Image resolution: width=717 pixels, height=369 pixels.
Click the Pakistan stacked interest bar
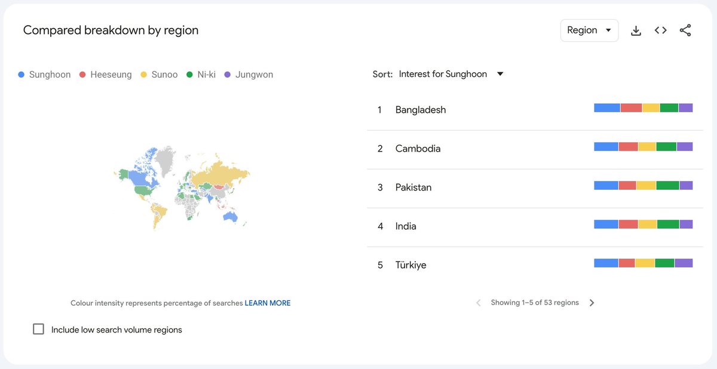(644, 186)
